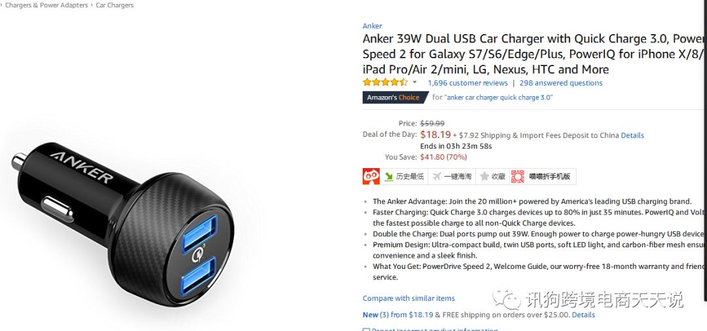Toggle the report incorrect product information checkbox

(x=366, y=330)
